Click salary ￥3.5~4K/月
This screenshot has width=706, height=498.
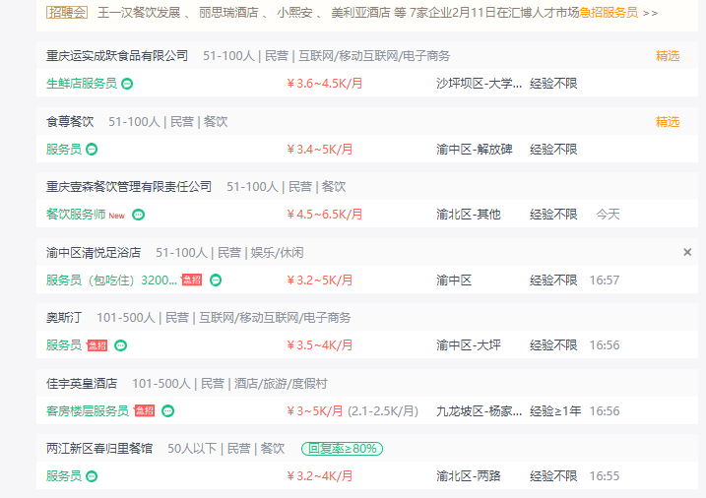click(x=320, y=345)
